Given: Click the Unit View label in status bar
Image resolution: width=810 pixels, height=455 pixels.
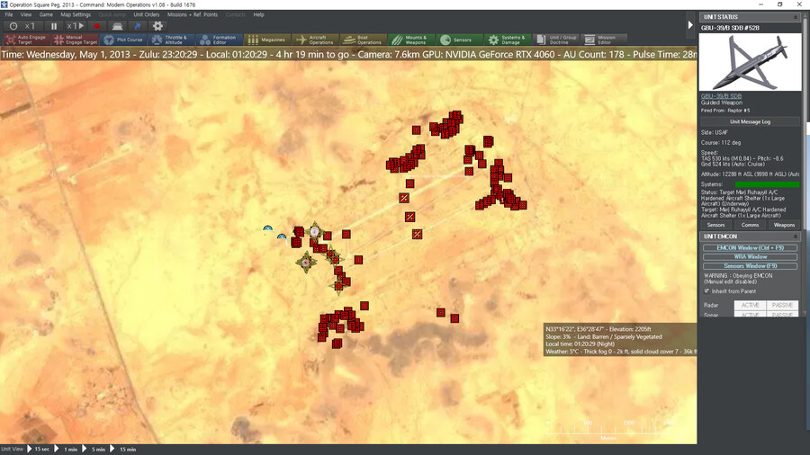Looking at the screenshot, I should 12,450.
